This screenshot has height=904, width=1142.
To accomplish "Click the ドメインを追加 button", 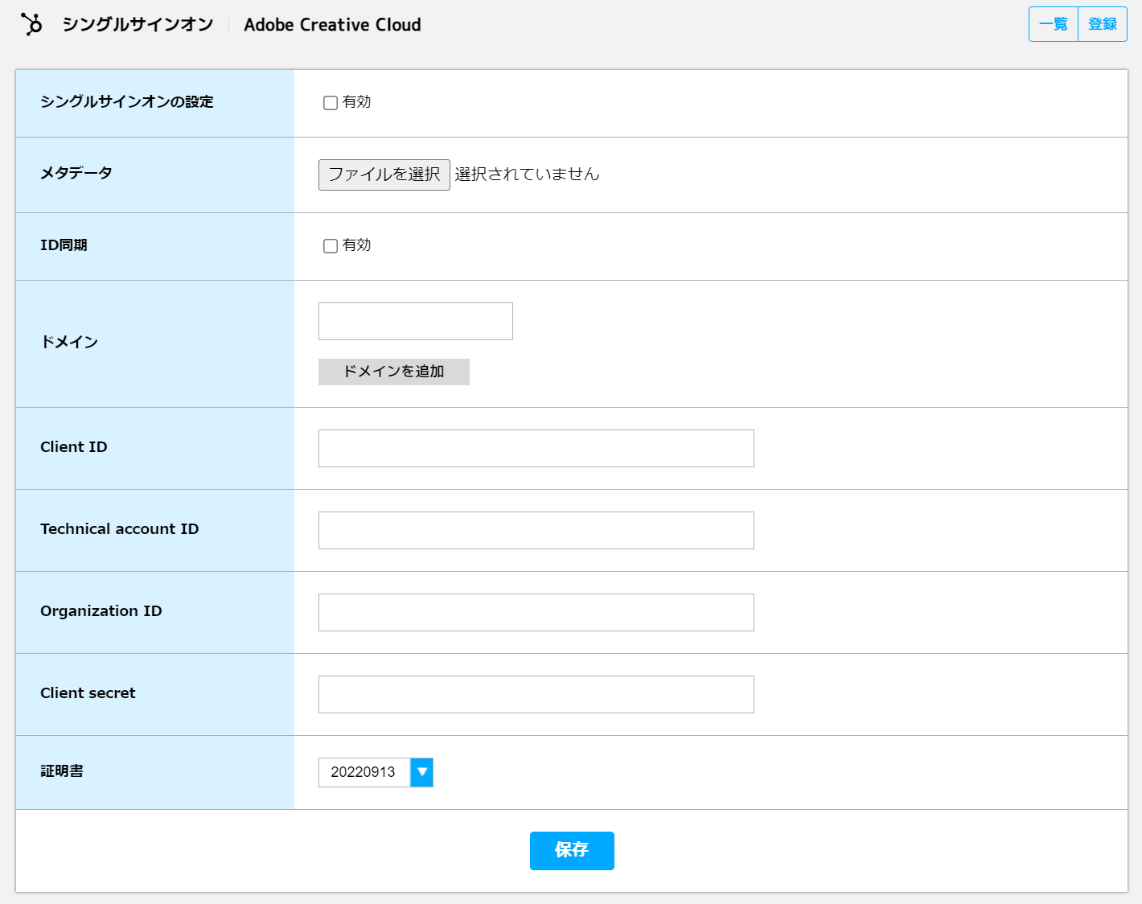I will 393,372.
